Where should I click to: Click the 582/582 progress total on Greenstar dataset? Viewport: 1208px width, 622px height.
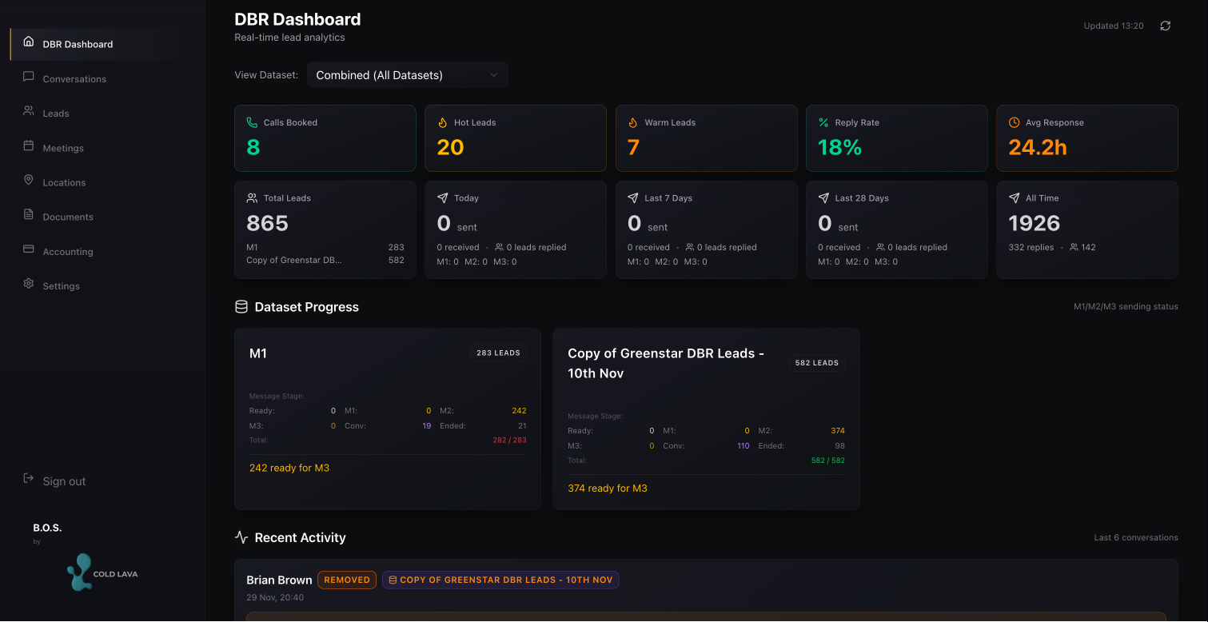[827, 460]
